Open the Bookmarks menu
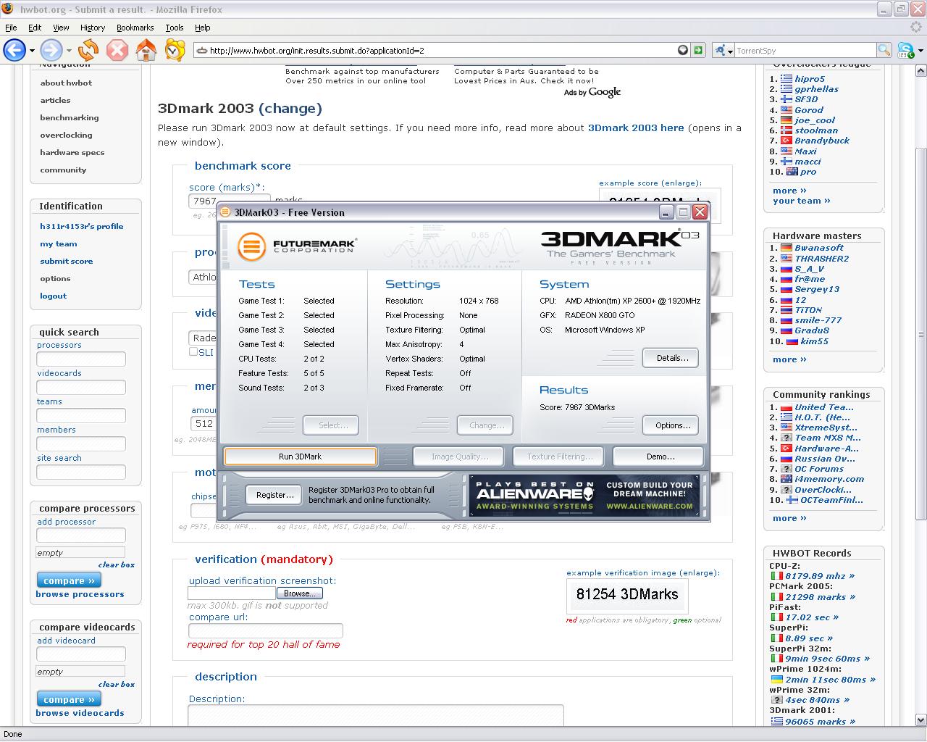The image size is (927, 742). pyautogui.click(x=135, y=28)
